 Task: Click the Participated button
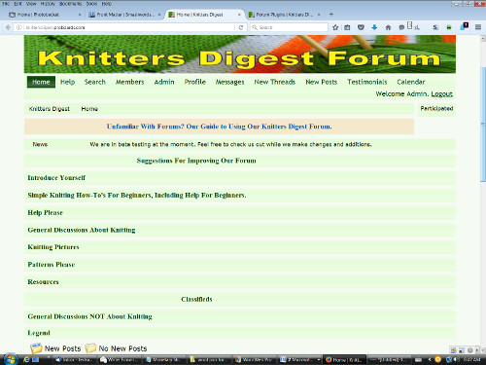tap(436, 109)
